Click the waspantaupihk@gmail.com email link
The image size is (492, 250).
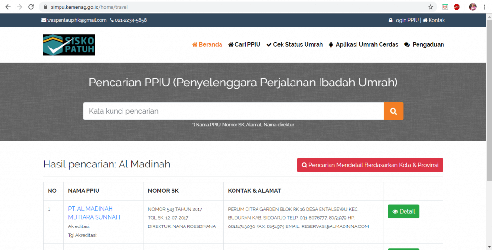point(74,20)
